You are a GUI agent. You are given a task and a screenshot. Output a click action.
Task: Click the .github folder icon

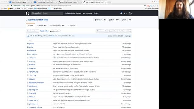coord(28,44)
